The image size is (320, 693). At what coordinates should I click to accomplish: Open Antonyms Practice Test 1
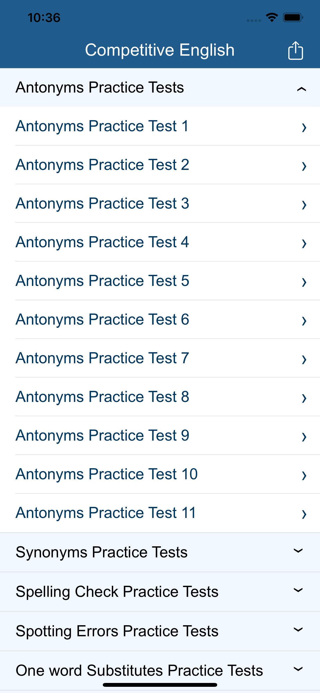pyautogui.click(x=102, y=126)
